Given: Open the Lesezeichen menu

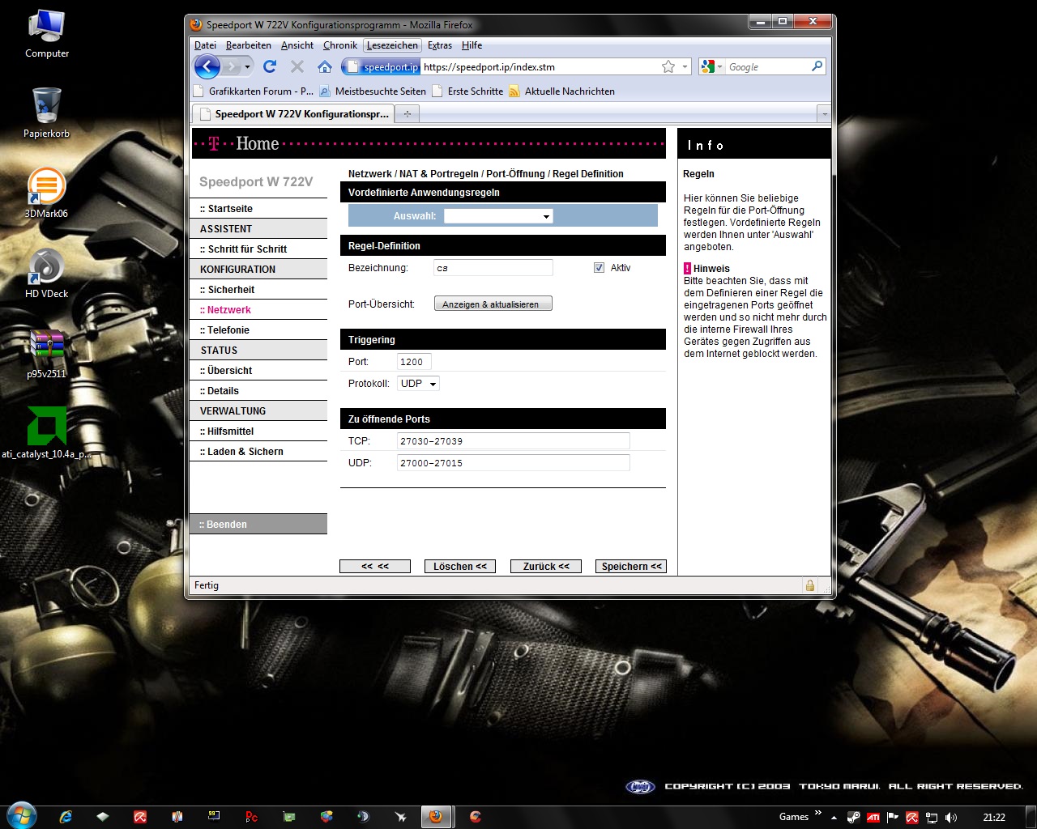Looking at the screenshot, I should [x=392, y=45].
